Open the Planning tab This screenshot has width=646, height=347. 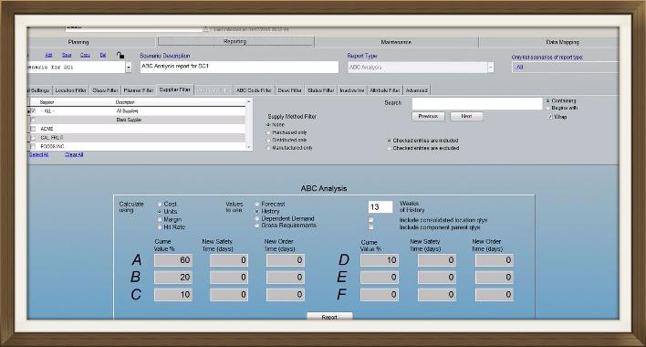coord(78,42)
